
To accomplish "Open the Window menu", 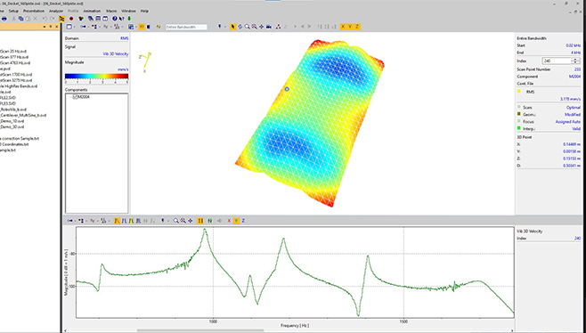I will [129, 12].
